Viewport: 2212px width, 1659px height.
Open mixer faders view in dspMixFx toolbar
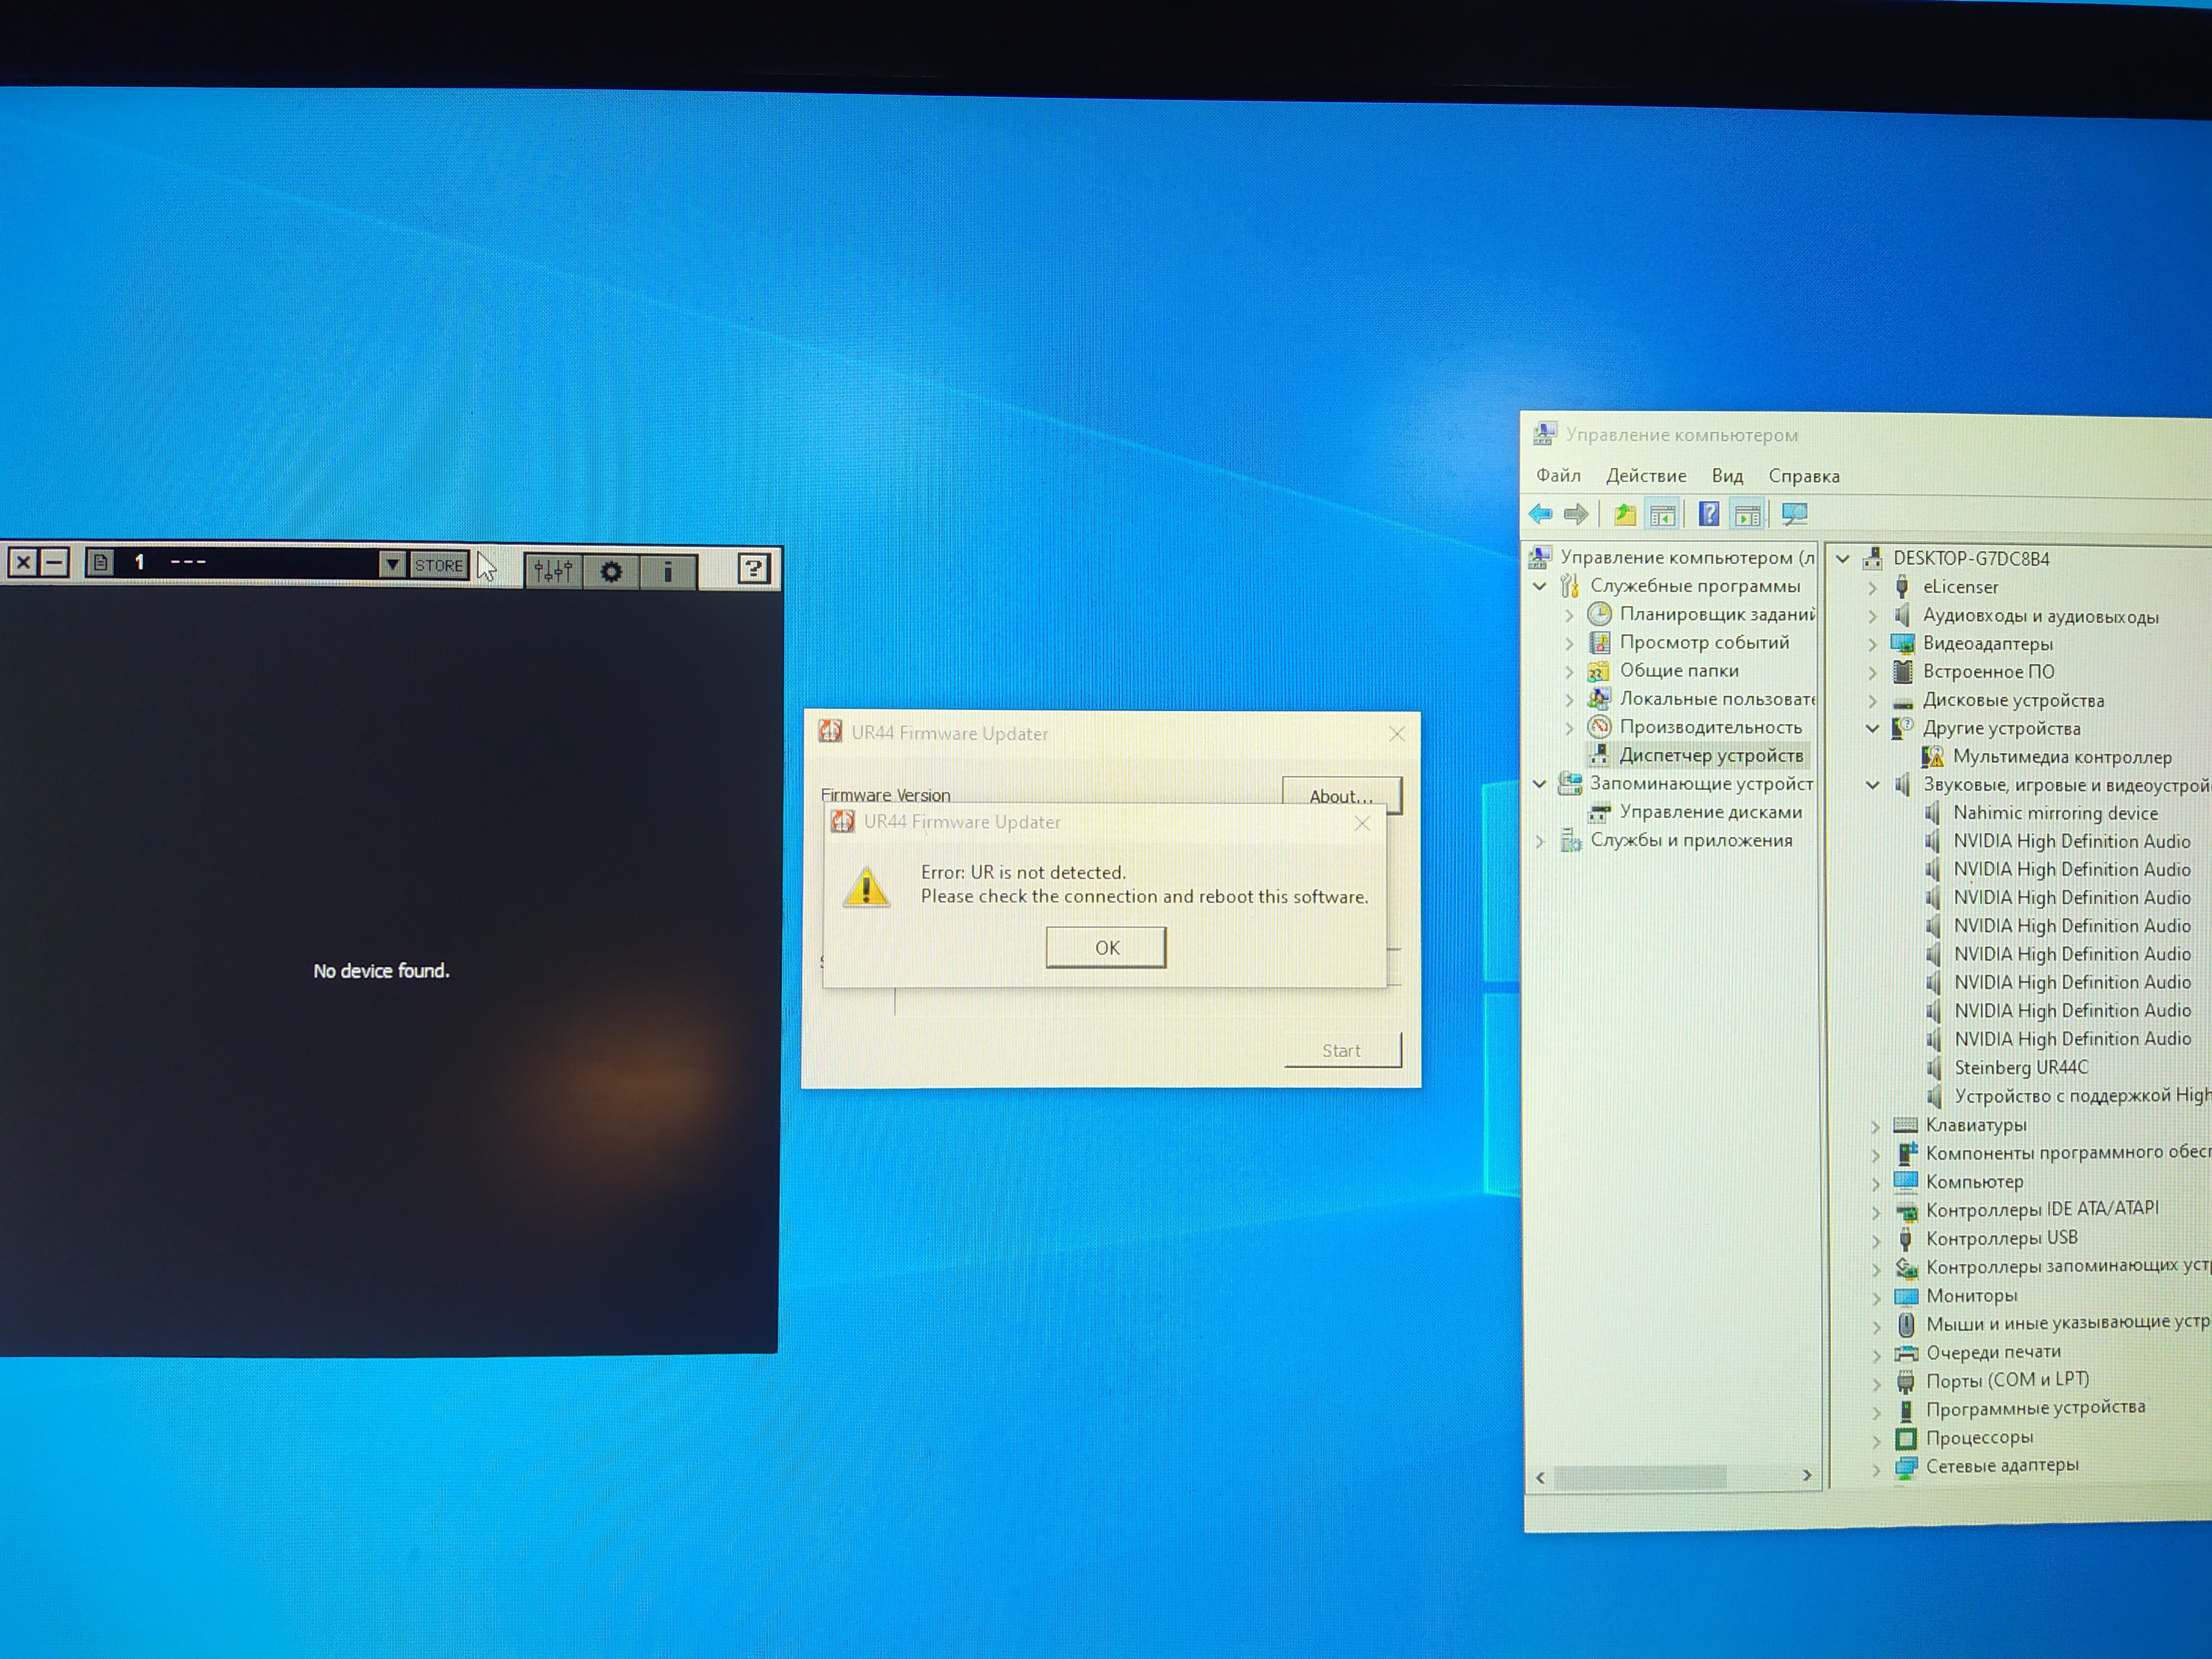click(553, 571)
